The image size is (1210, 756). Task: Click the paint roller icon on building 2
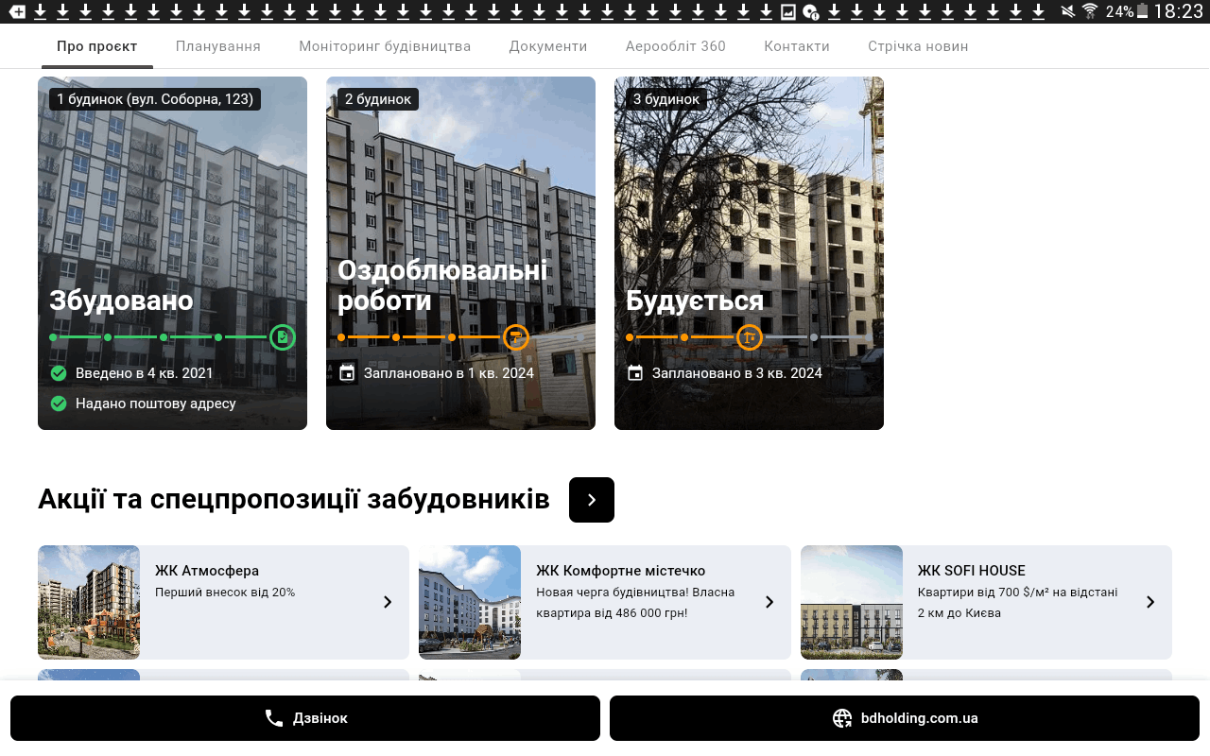click(515, 337)
